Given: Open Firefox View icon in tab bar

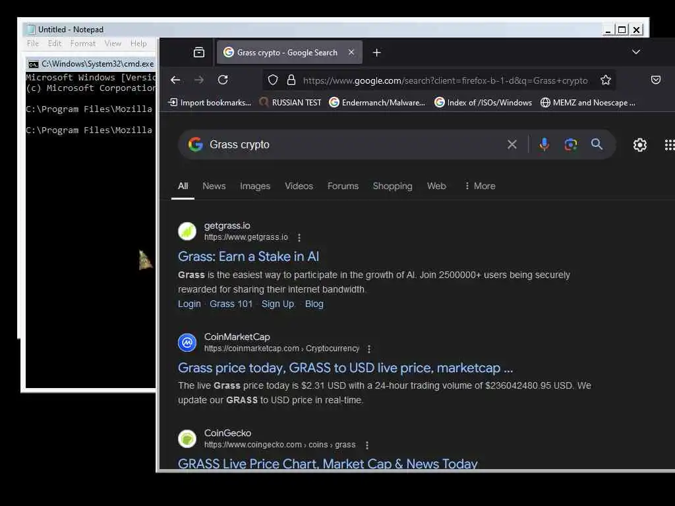Looking at the screenshot, I should (x=199, y=53).
